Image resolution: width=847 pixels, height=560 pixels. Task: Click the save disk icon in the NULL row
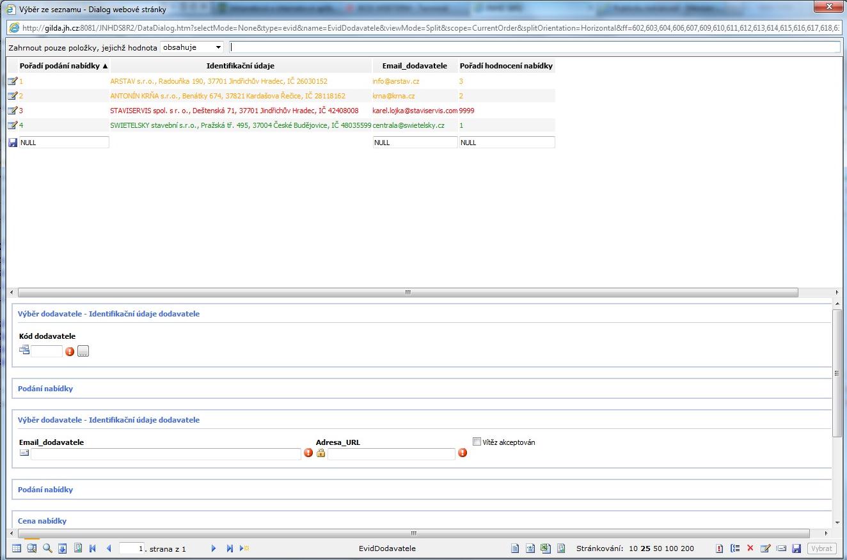tap(12, 143)
